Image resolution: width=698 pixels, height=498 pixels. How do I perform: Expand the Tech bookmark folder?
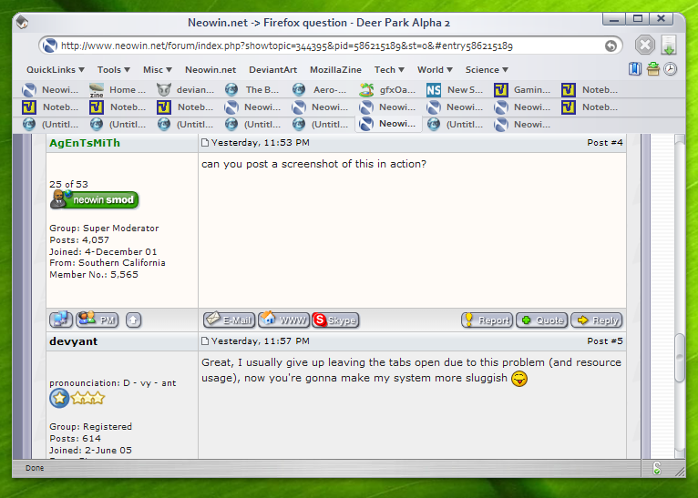click(389, 70)
